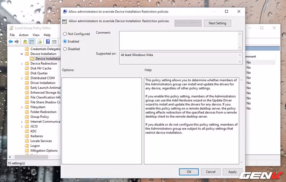Click the gray Forward arrow in toolbar
The width and height of the screenshot is (286, 182).
tap(17, 41)
